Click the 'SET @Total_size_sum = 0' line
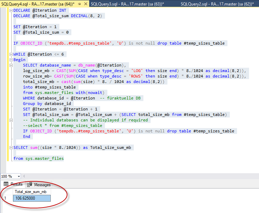The width and height of the screenshot is (259, 213). 41,32
